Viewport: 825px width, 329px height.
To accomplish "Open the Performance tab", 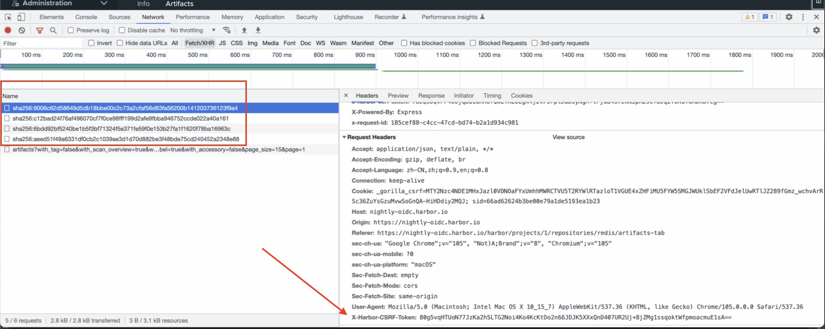I will 192,17.
